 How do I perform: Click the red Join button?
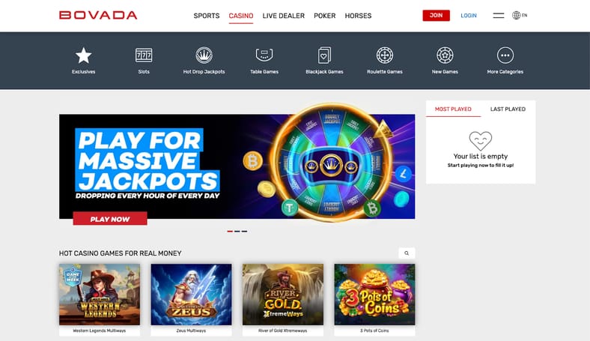coord(436,16)
